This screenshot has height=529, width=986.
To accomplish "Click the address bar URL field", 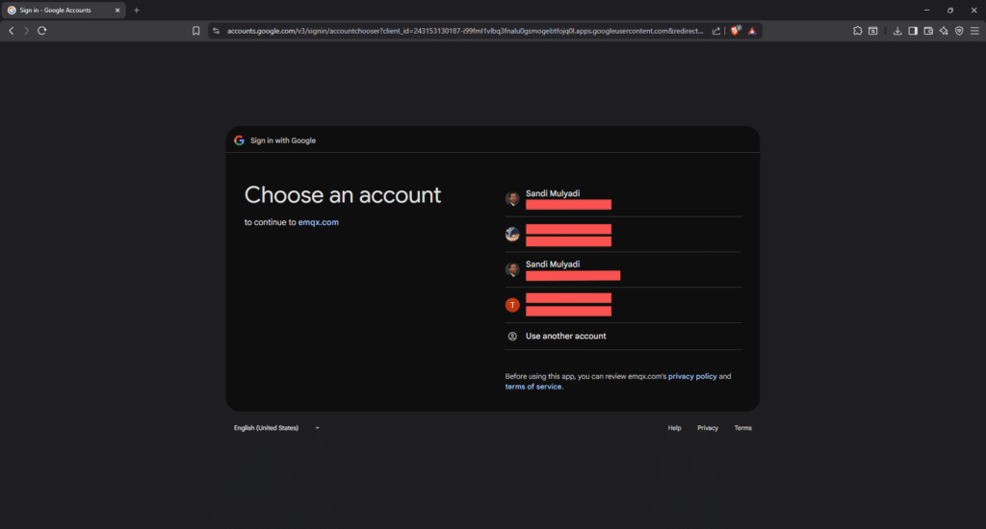I will click(462, 31).
